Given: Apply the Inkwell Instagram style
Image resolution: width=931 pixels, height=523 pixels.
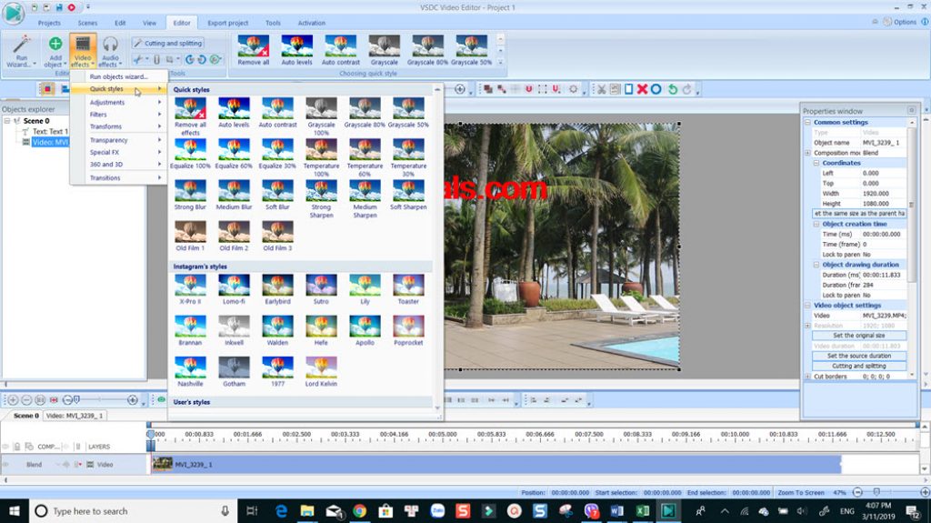Looking at the screenshot, I should (234, 330).
